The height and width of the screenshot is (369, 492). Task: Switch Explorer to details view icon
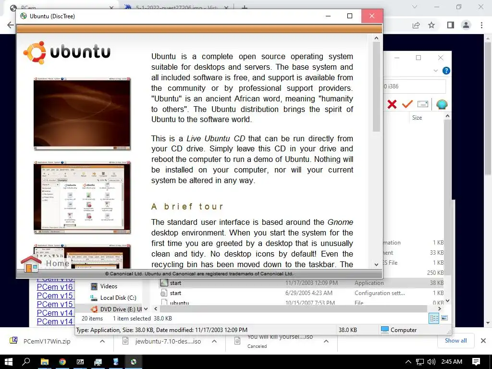click(434, 318)
